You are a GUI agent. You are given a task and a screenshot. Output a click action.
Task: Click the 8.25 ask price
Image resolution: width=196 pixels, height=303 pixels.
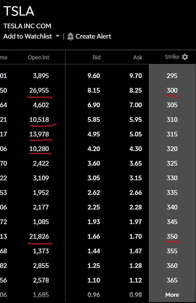(x=136, y=90)
